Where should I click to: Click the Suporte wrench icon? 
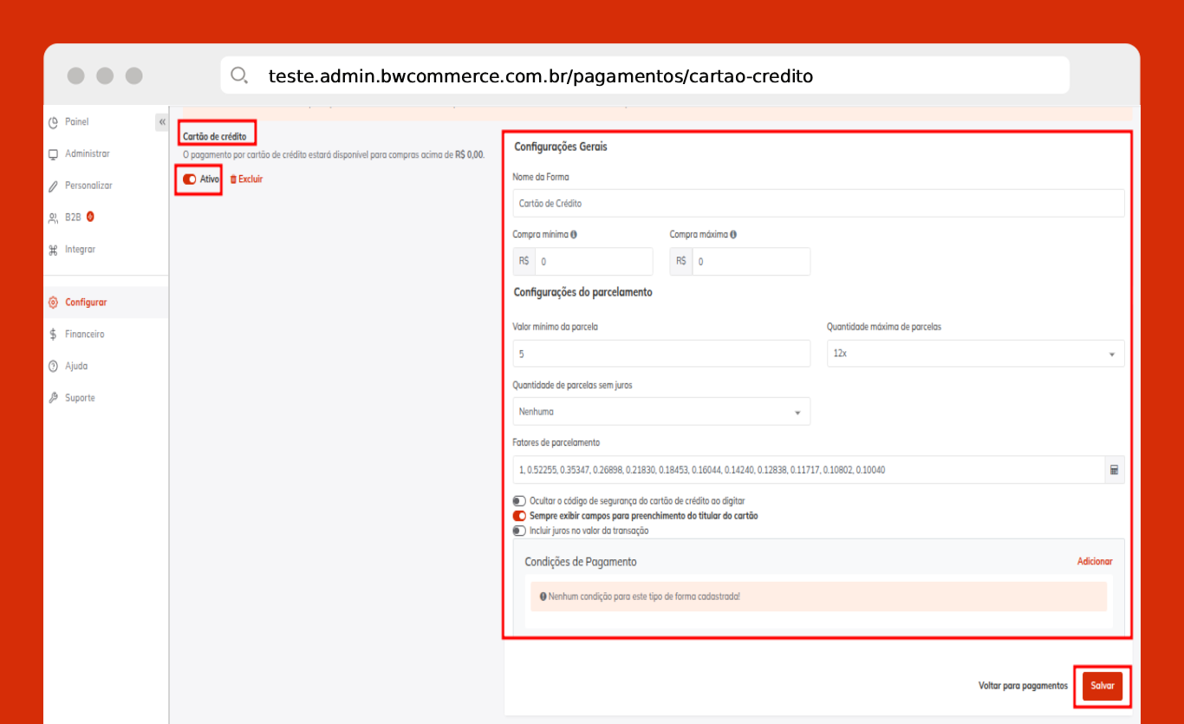tap(54, 398)
